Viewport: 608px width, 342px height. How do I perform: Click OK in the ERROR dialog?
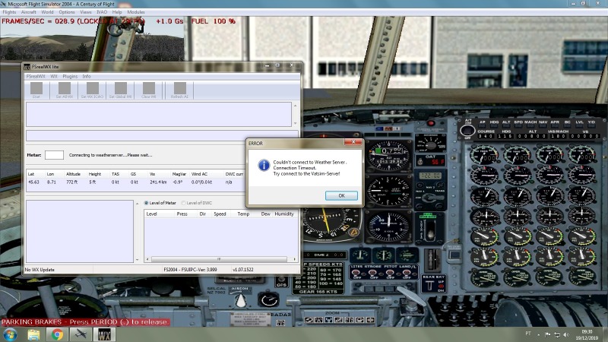tap(341, 195)
